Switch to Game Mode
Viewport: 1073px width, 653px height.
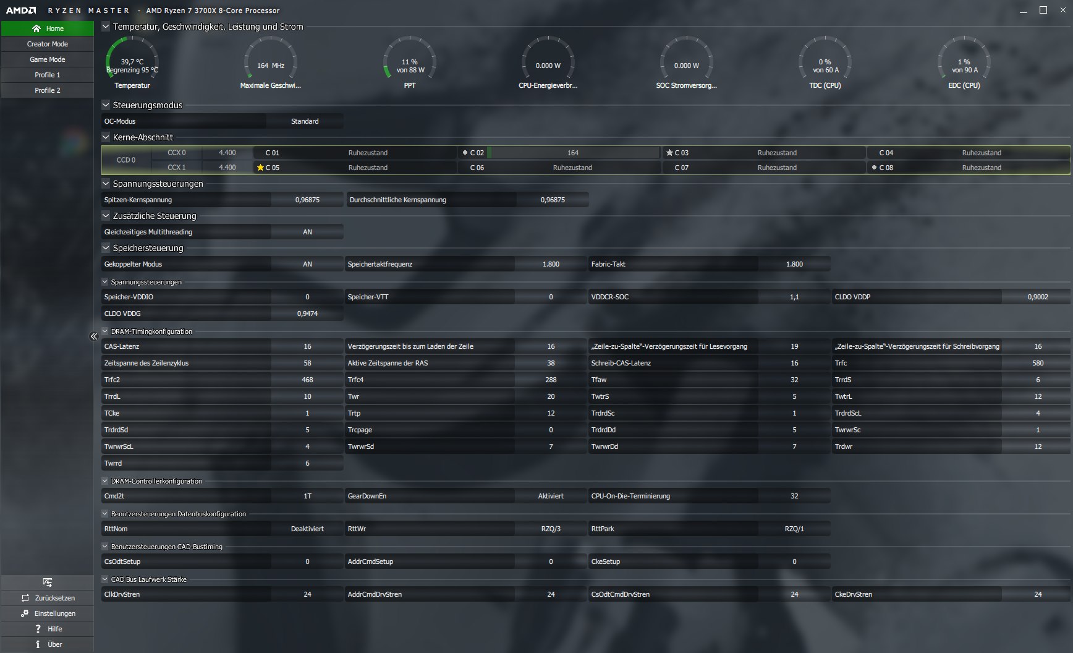(48, 59)
